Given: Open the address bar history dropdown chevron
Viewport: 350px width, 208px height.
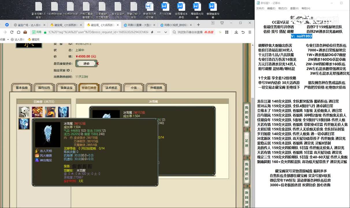Looking at the screenshot, I should point(165,32).
